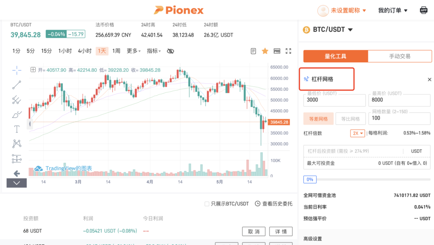Select the text annotation tool
Viewport: 434px width, 245px height.
pyautogui.click(x=17, y=129)
